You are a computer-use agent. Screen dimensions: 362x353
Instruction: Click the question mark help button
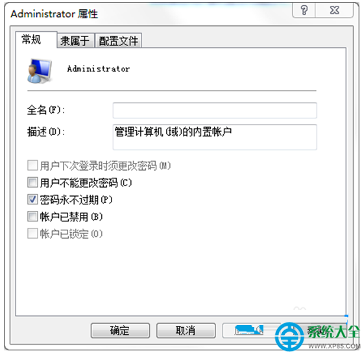(x=304, y=10)
